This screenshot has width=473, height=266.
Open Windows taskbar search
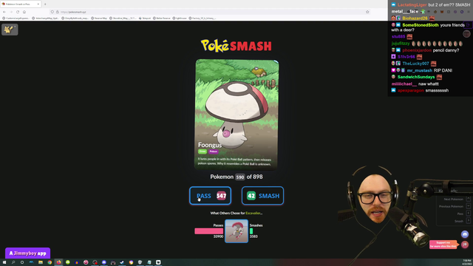coord(13,262)
